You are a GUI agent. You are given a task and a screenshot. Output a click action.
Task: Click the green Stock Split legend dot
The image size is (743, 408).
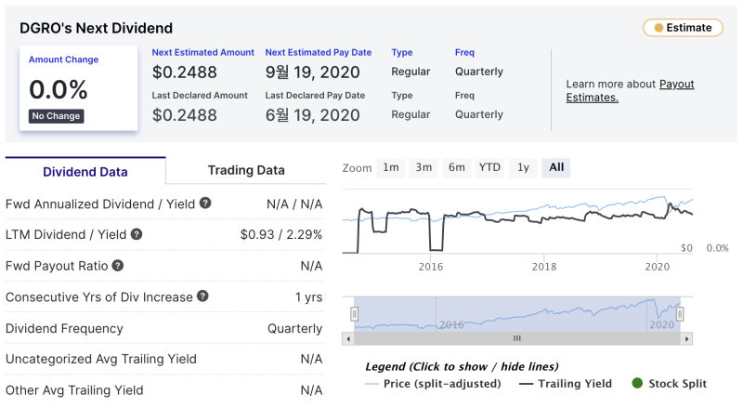[x=637, y=383]
